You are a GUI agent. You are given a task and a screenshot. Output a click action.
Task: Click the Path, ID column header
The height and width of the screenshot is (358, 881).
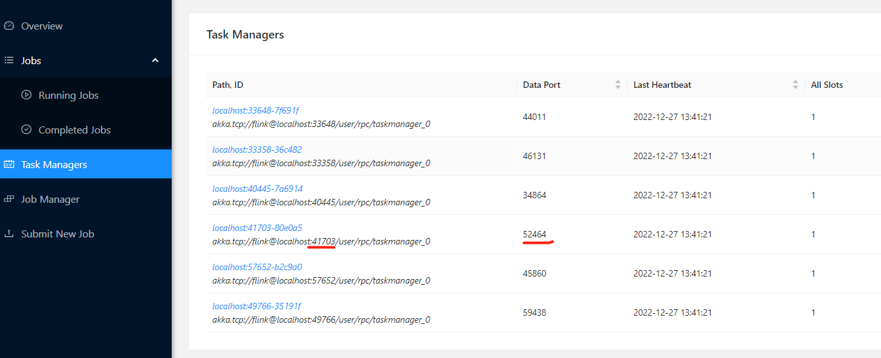228,85
